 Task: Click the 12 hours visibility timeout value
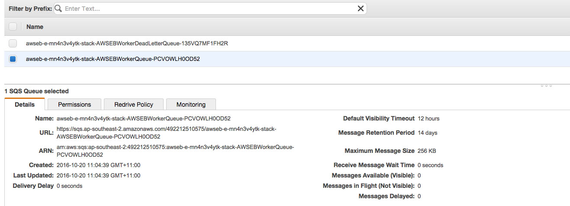[428, 118]
